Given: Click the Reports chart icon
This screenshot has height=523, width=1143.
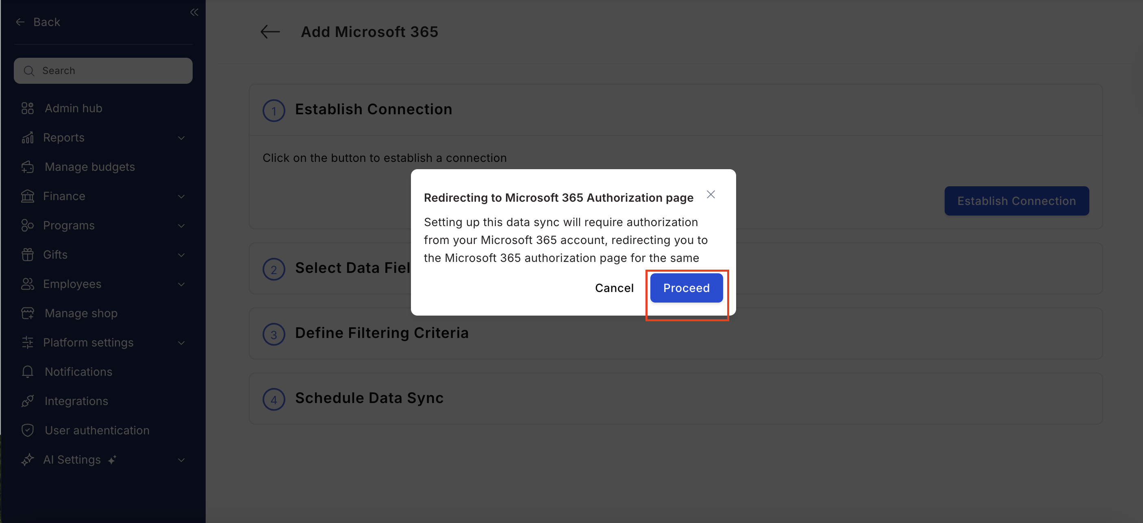Looking at the screenshot, I should 28,137.
